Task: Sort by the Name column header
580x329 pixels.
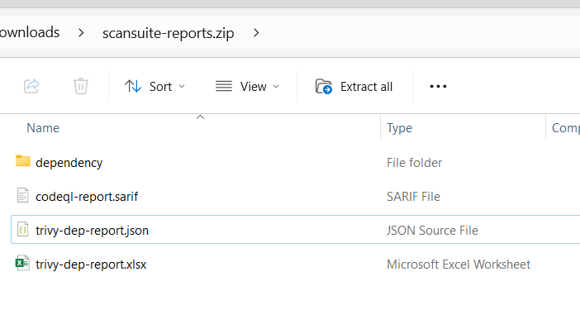Action: click(43, 128)
